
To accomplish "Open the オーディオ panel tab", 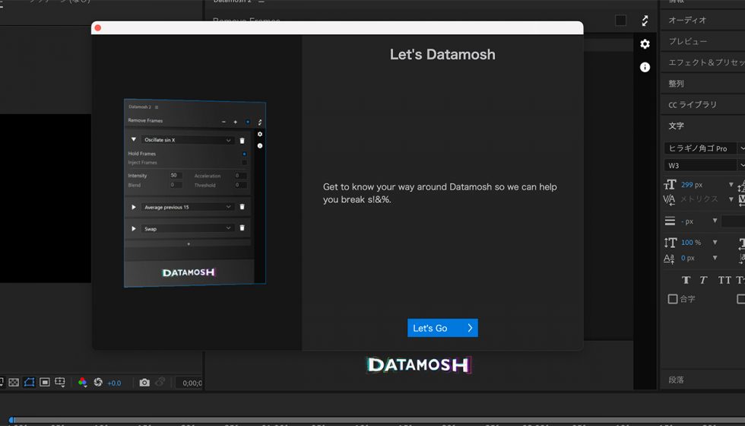I will pyautogui.click(x=688, y=20).
